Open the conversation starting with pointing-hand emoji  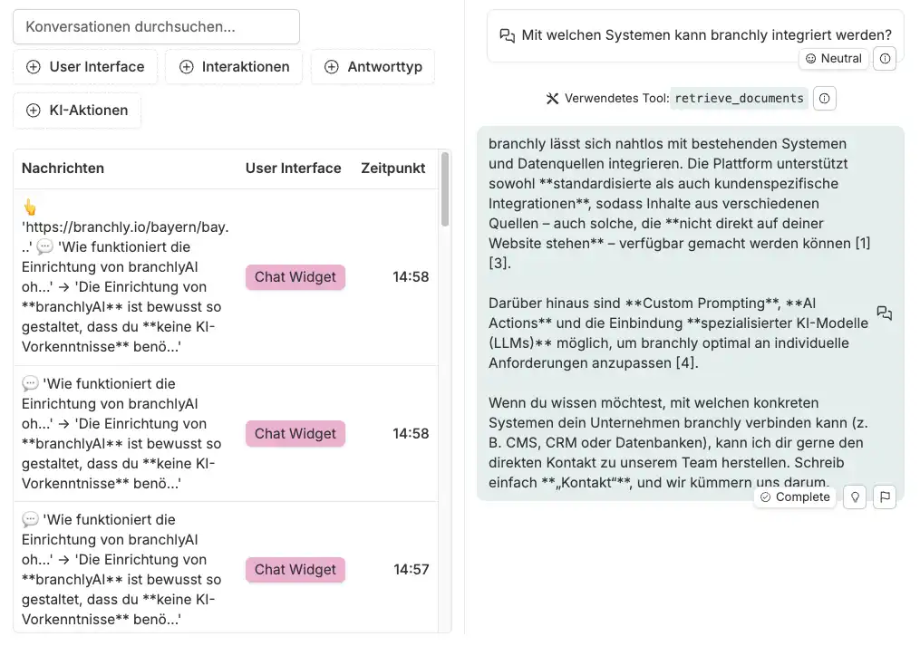226,277
